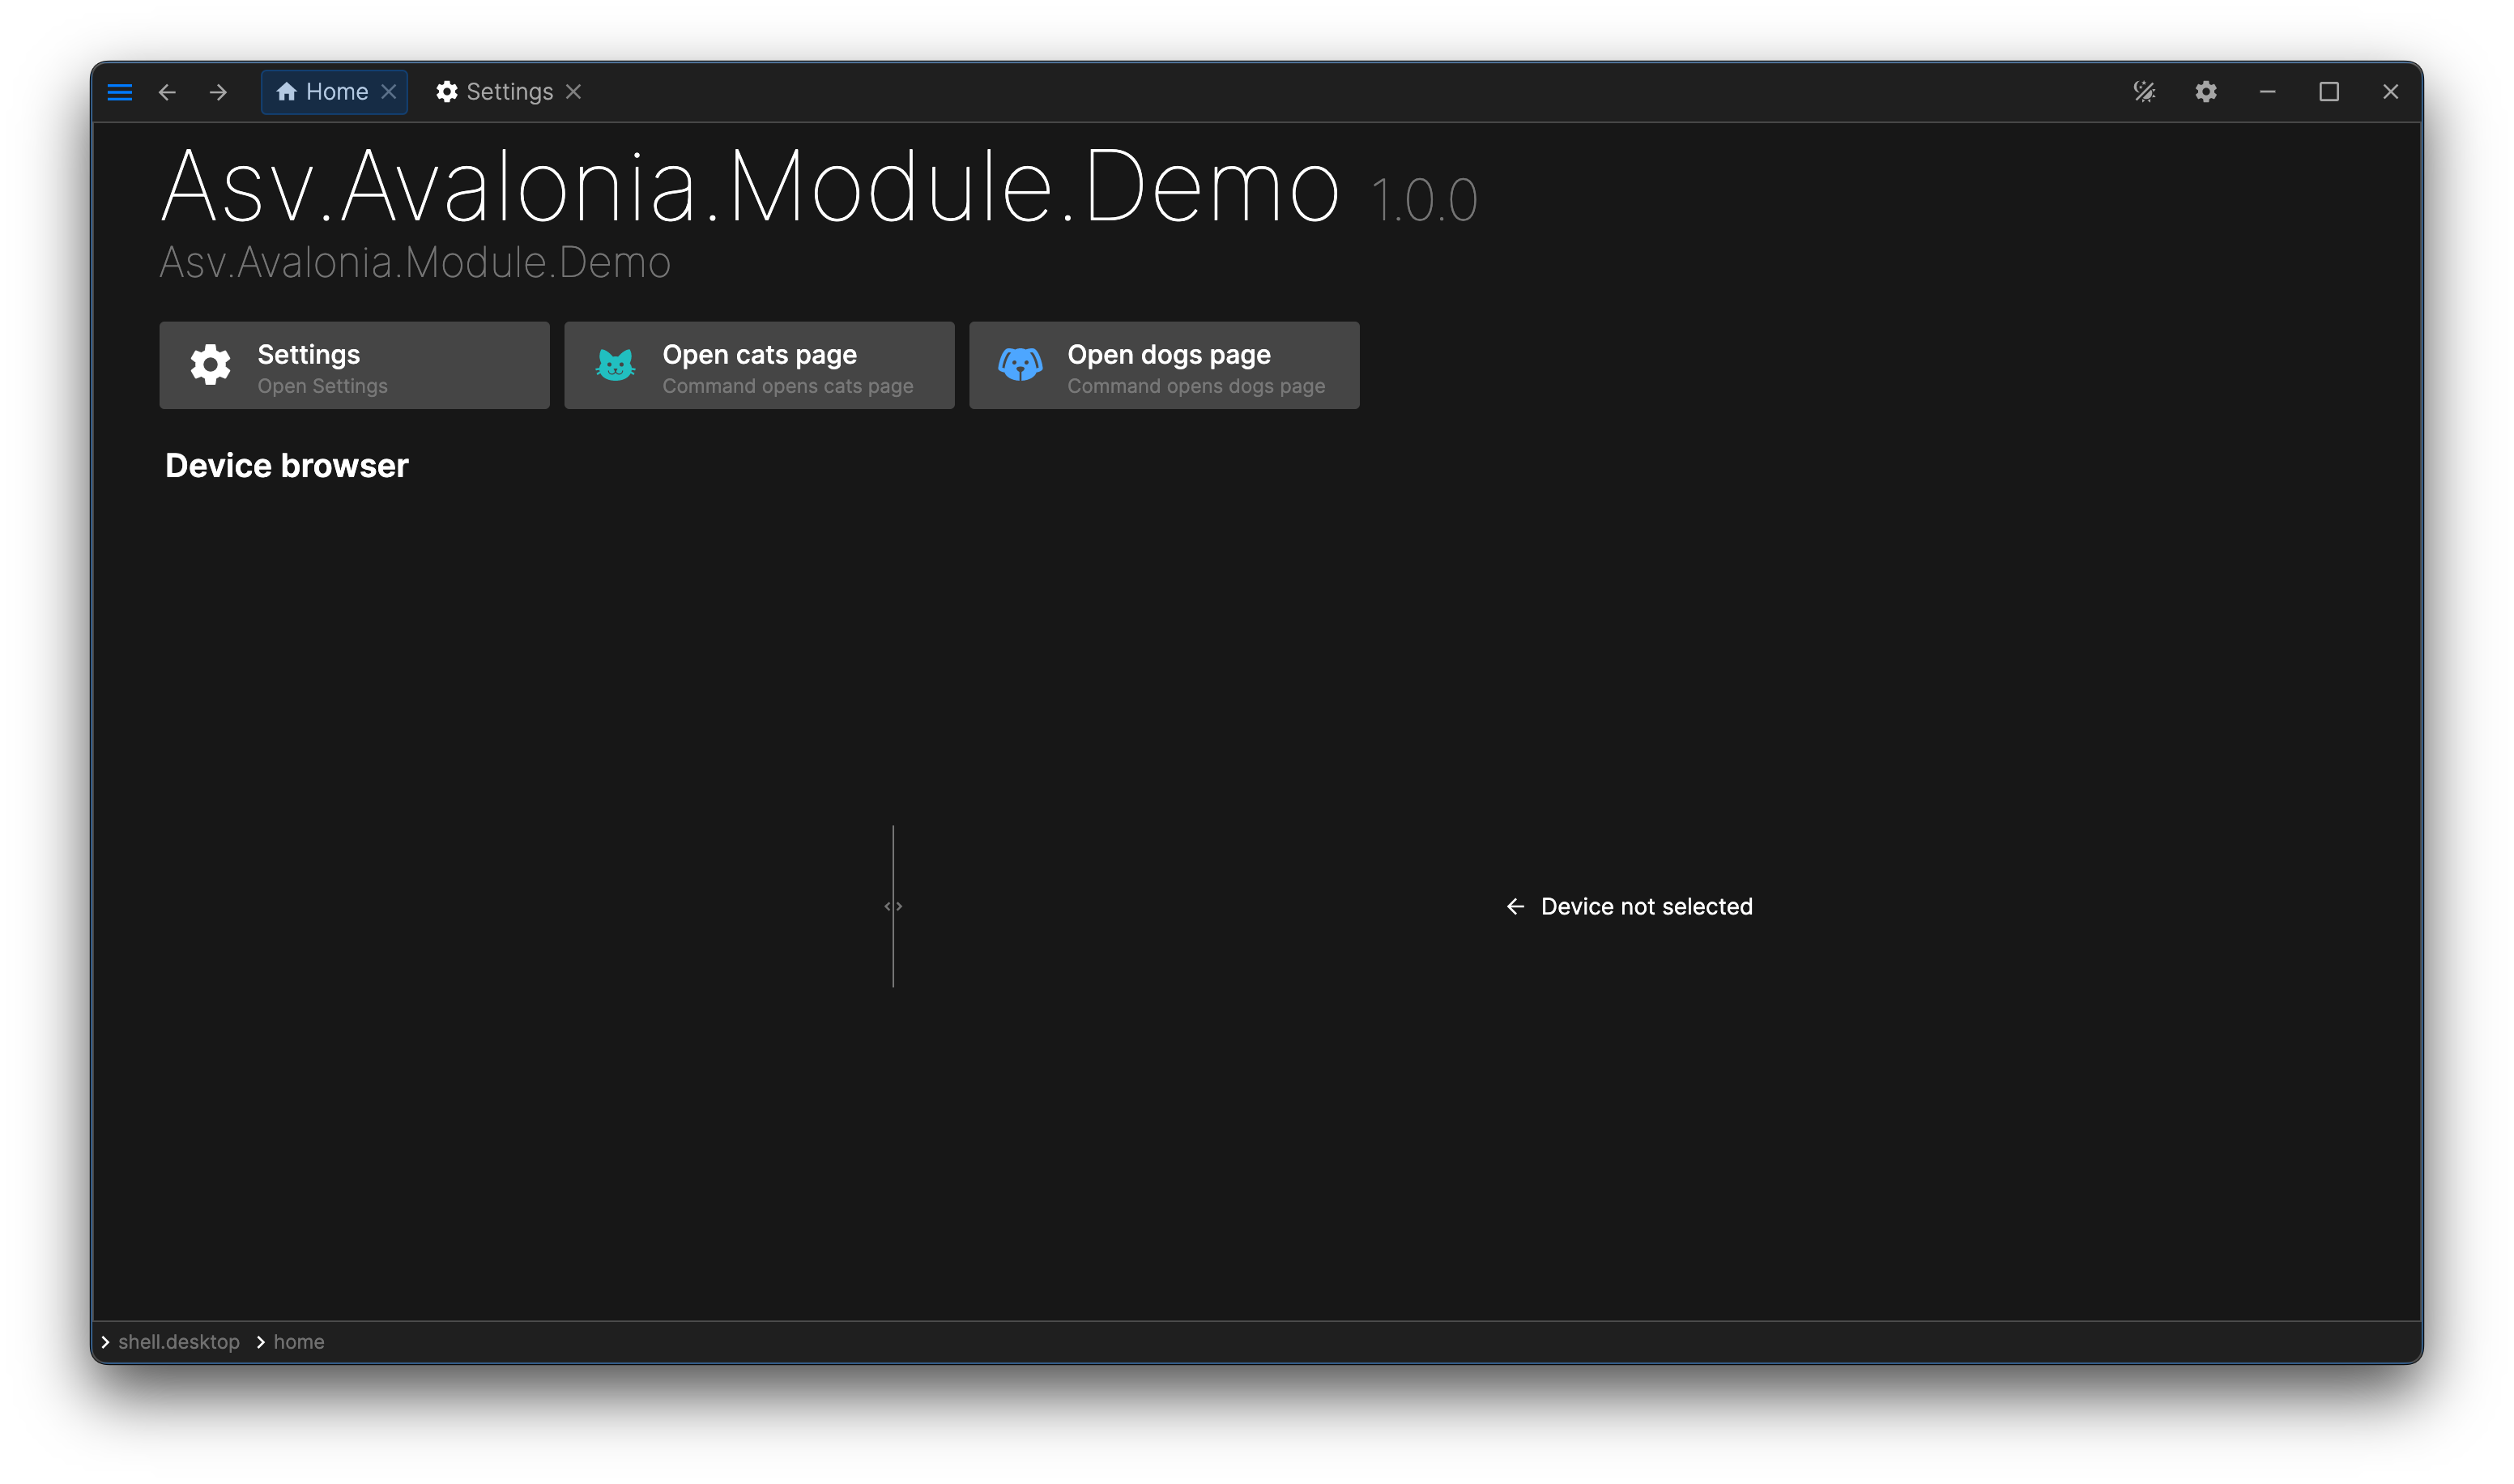Click the Settings card with gear icon
The height and width of the screenshot is (1484, 2514).
354,365
